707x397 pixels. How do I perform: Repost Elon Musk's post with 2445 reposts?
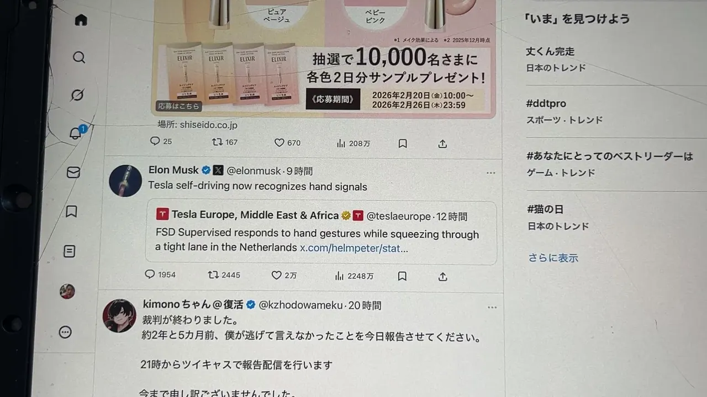click(x=224, y=275)
